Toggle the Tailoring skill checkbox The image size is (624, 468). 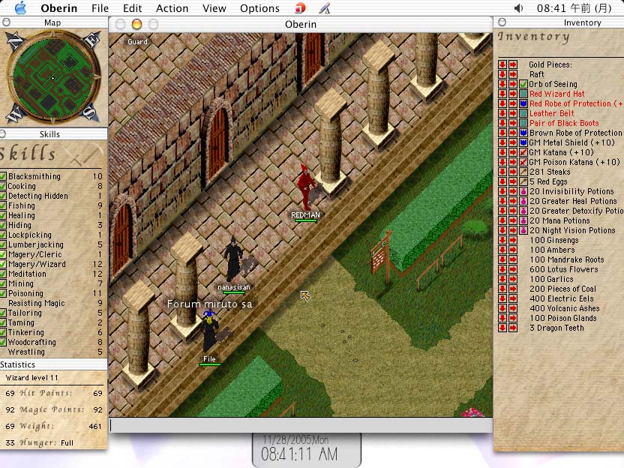click(x=3, y=313)
